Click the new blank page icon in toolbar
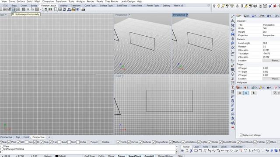Viewport: 280px width, 157px height. click(56, 10)
